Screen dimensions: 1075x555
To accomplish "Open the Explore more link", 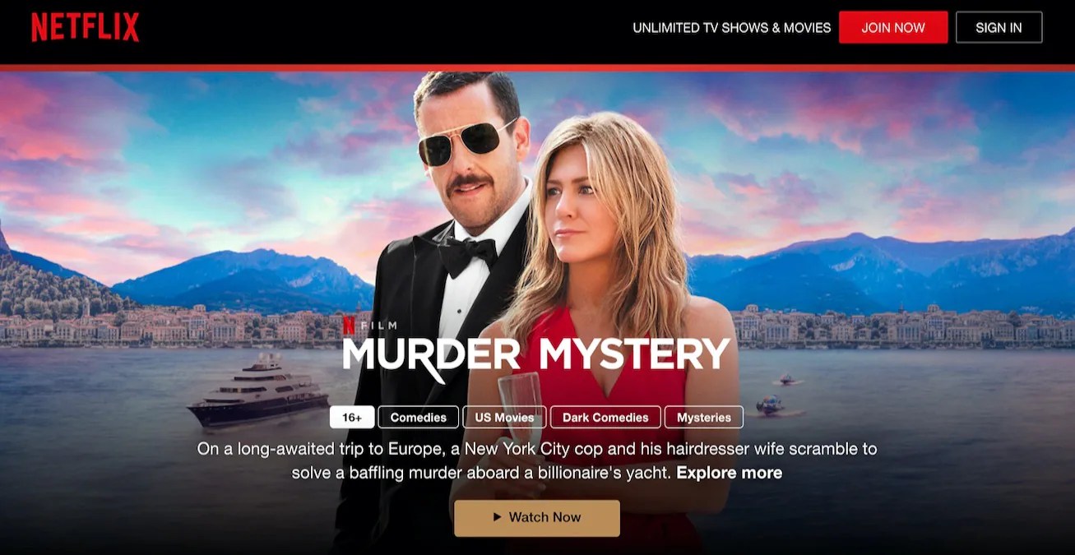I will (729, 472).
